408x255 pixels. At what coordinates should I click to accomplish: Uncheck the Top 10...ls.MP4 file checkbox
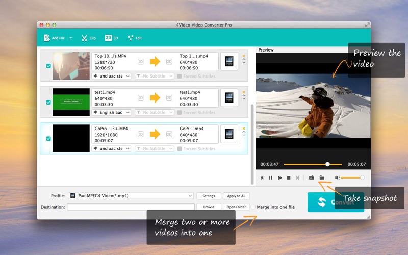point(48,66)
